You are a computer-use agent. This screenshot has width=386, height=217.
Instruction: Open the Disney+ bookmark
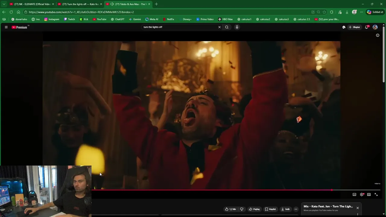185,19
